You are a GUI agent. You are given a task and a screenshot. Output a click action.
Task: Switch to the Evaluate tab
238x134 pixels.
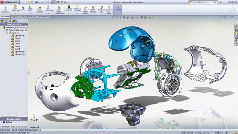pos(32,17)
